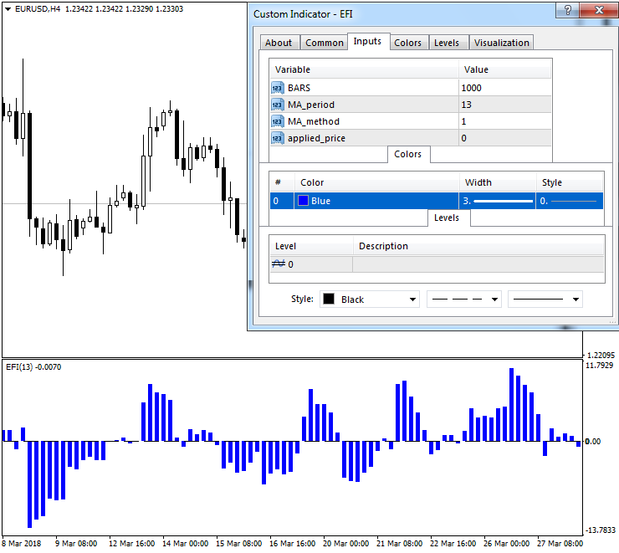Open the Colors tab in the top tab row
Image resolution: width=619 pixels, height=553 pixels.
(408, 43)
